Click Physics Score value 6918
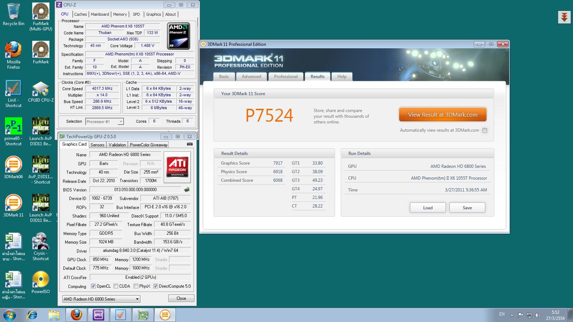Screen dimensions: 573x322 (278, 172)
